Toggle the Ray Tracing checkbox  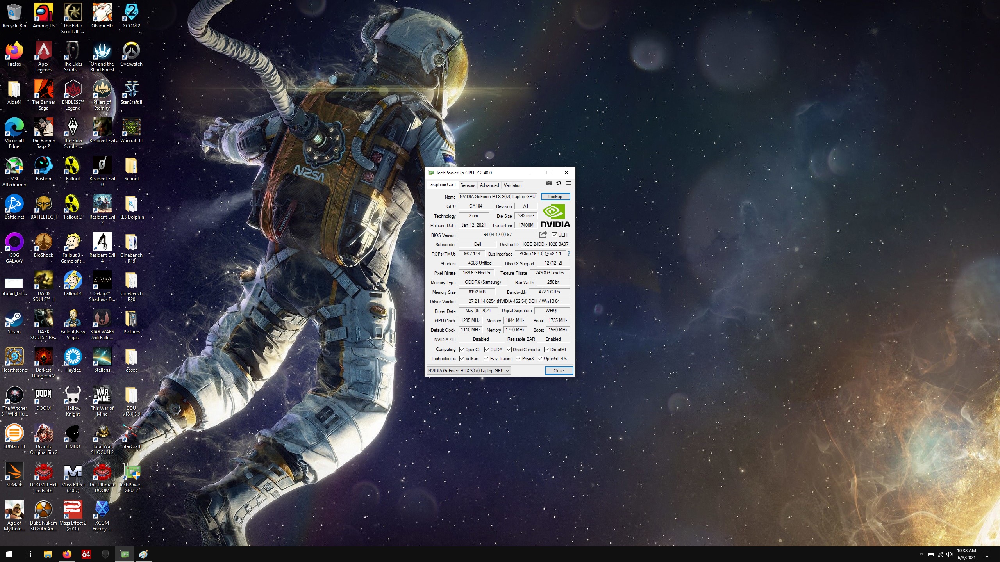[486, 358]
